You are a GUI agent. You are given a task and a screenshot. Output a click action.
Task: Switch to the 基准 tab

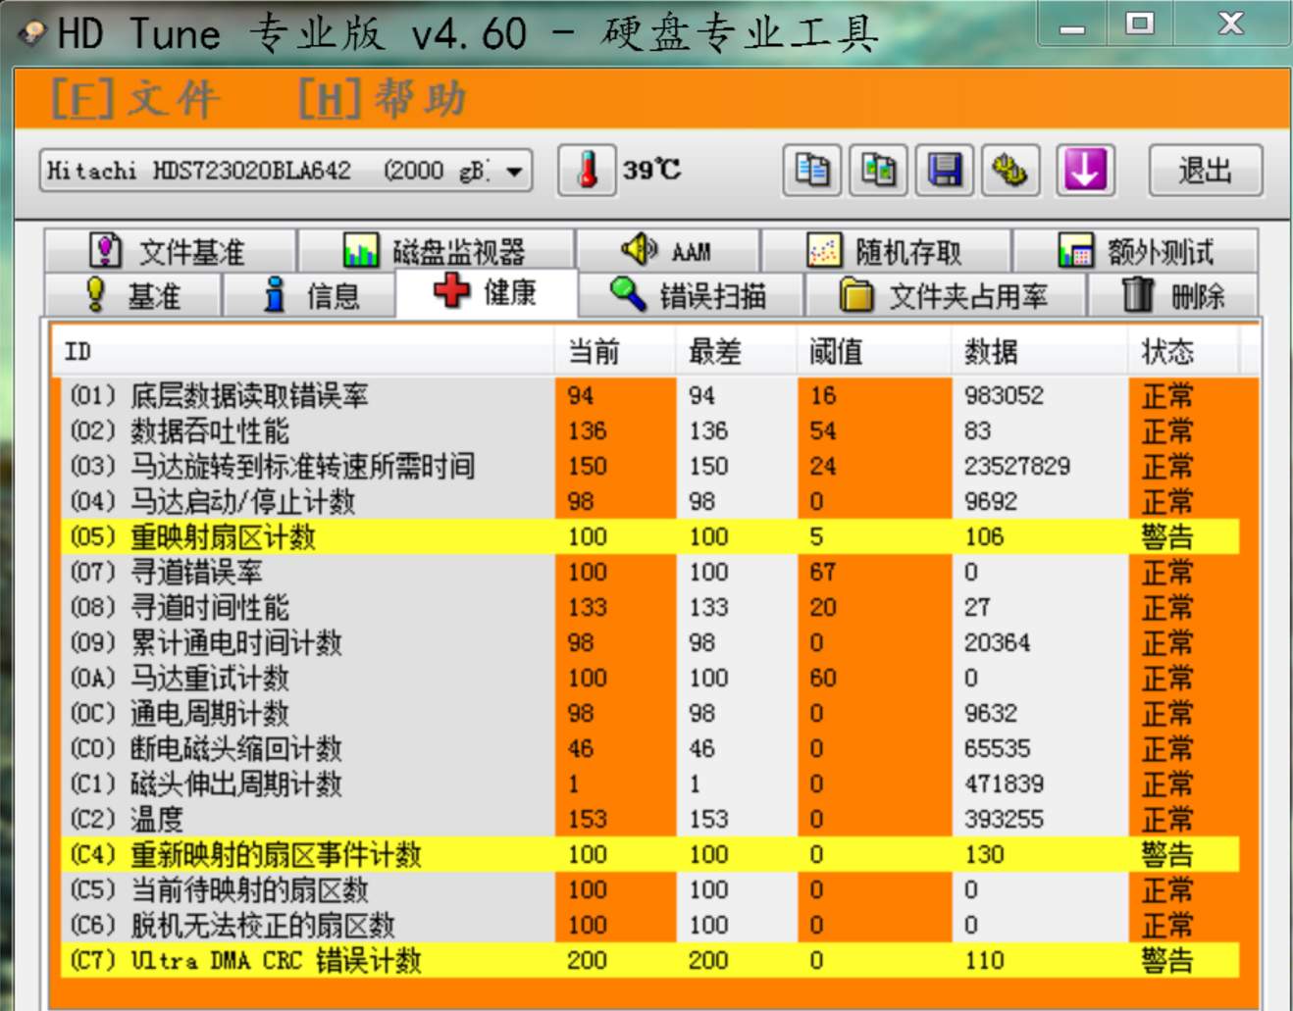132,294
